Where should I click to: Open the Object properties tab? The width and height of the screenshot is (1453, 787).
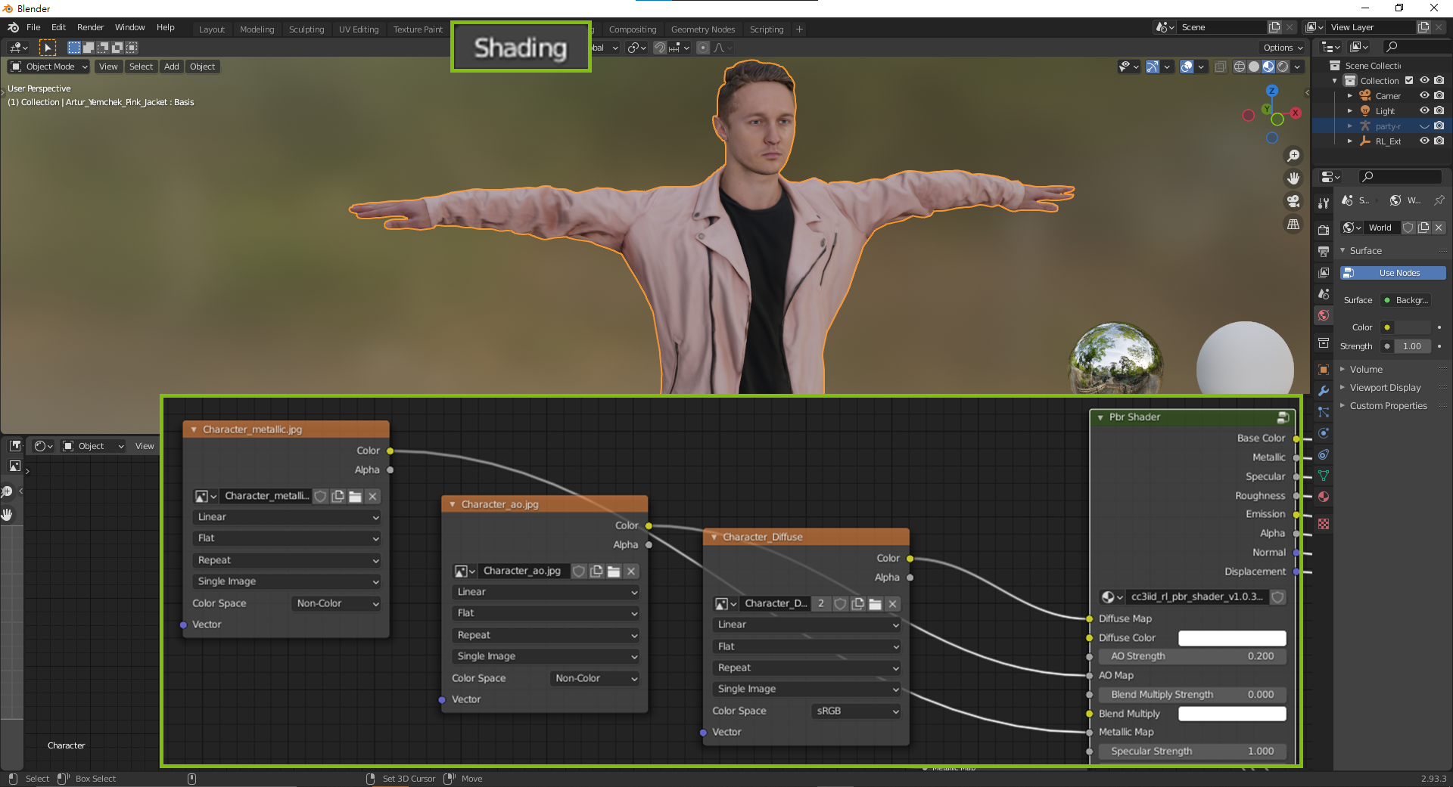[1324, 370]
